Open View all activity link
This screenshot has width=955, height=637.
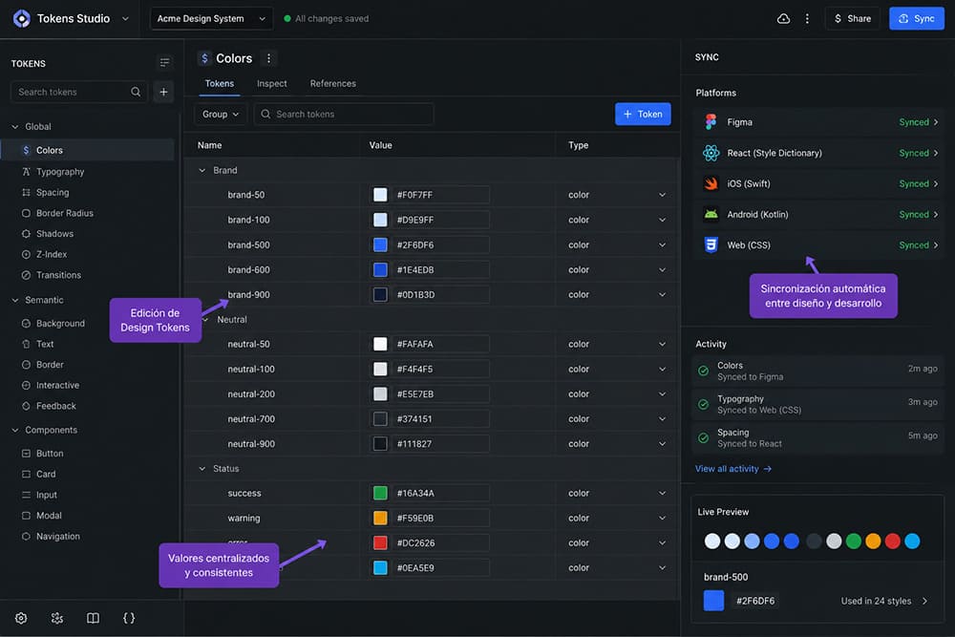(733, 469)
